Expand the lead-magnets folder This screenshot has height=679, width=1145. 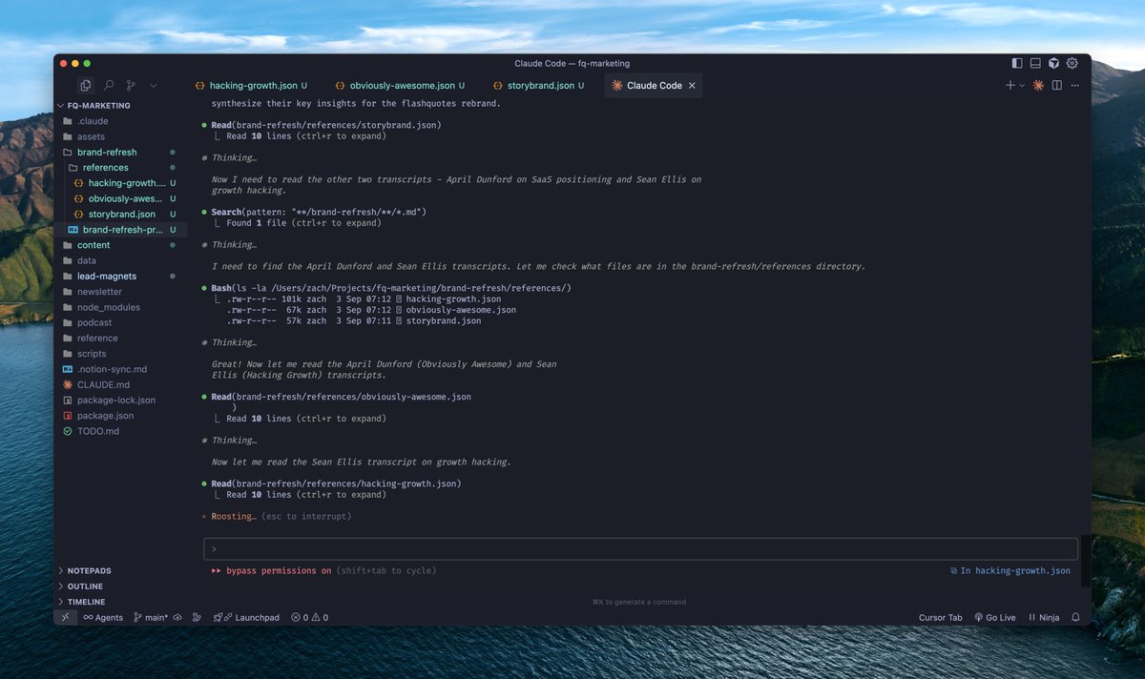point(121,276)
